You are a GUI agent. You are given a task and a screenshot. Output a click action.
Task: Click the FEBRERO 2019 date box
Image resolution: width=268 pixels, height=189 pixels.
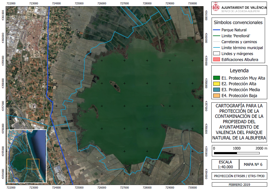point(239,185)
